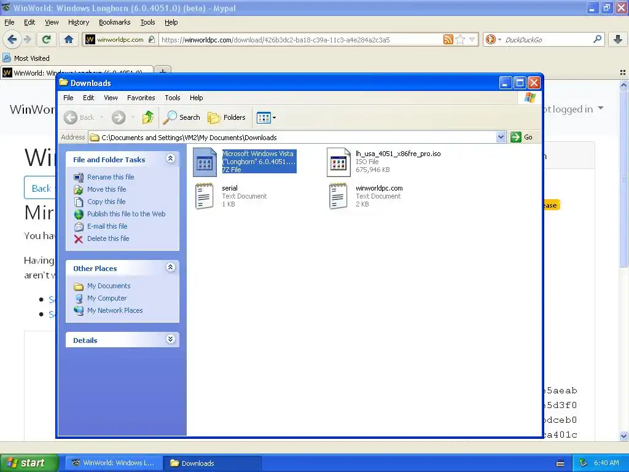Open Most Visited bookmarks folder
Viewport: 629px width, 472px height.
pos(26,58)
